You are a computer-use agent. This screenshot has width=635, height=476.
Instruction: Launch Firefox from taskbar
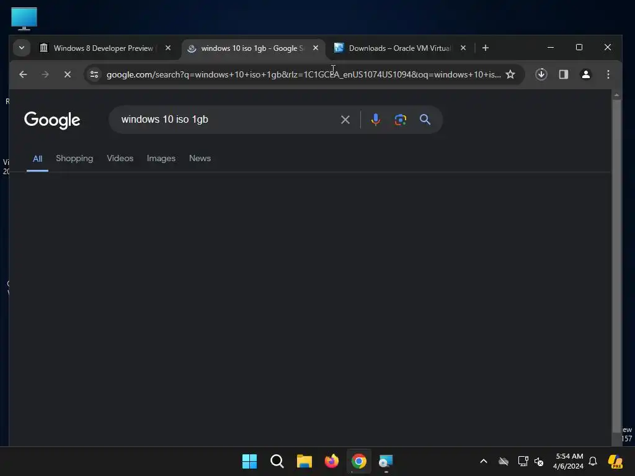(332, 461)
